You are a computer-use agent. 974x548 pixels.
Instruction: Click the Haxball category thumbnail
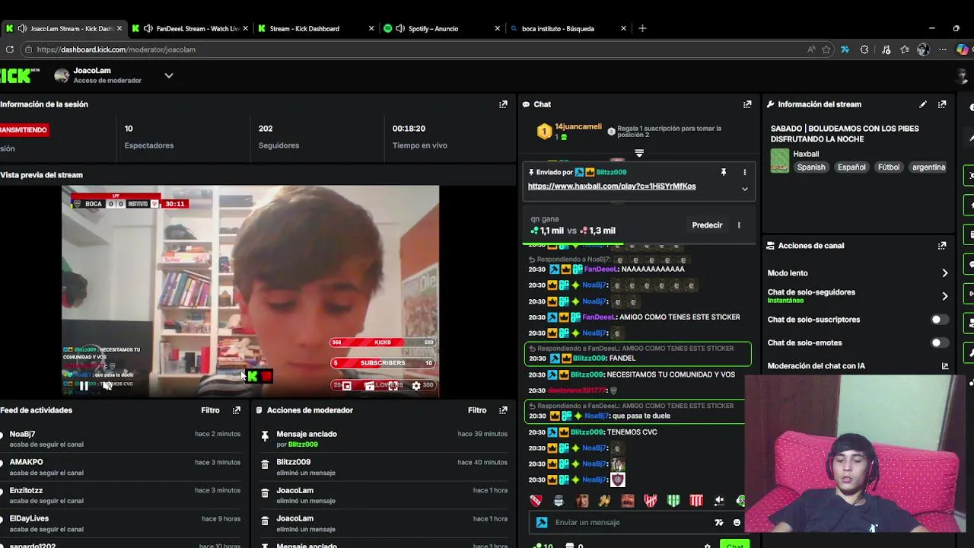pos(780,161)
